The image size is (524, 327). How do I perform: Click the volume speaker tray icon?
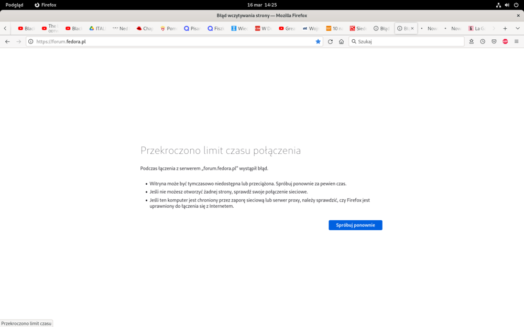click(x=507, y=5)
